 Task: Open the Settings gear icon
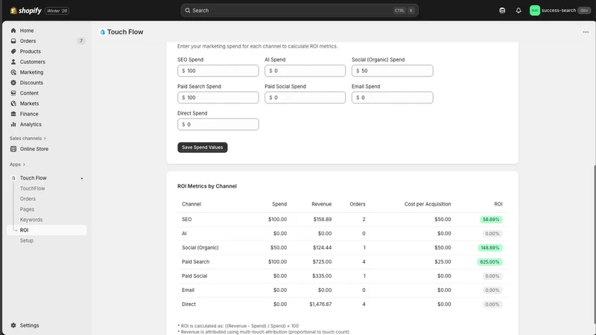pos(13,325)
